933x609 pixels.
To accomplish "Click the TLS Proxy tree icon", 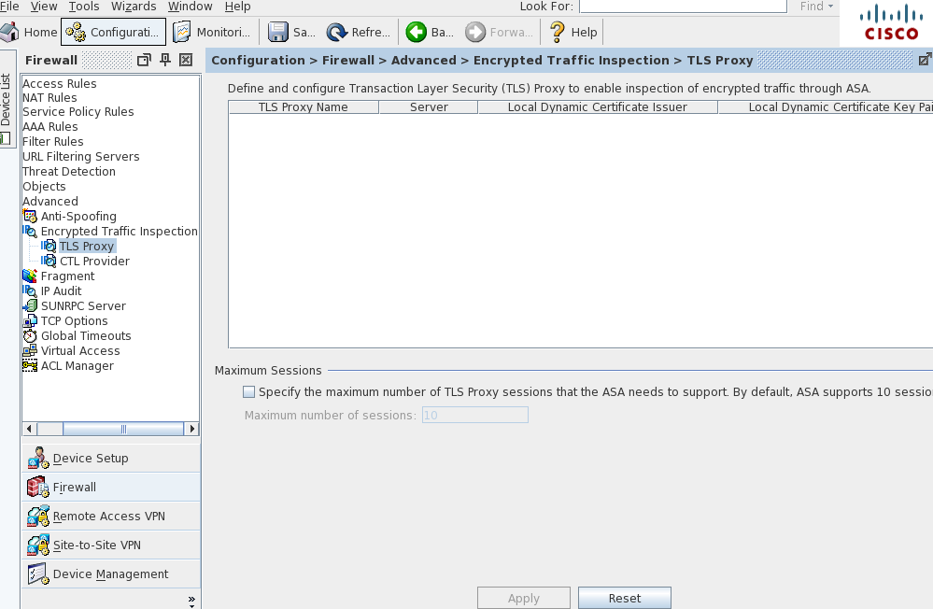I will click(49, 246).
